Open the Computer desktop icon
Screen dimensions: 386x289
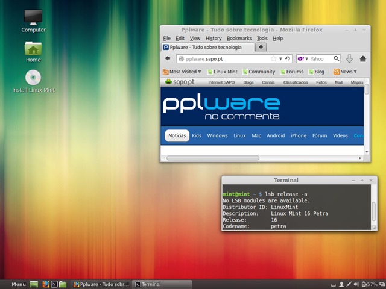pos(33,21)
